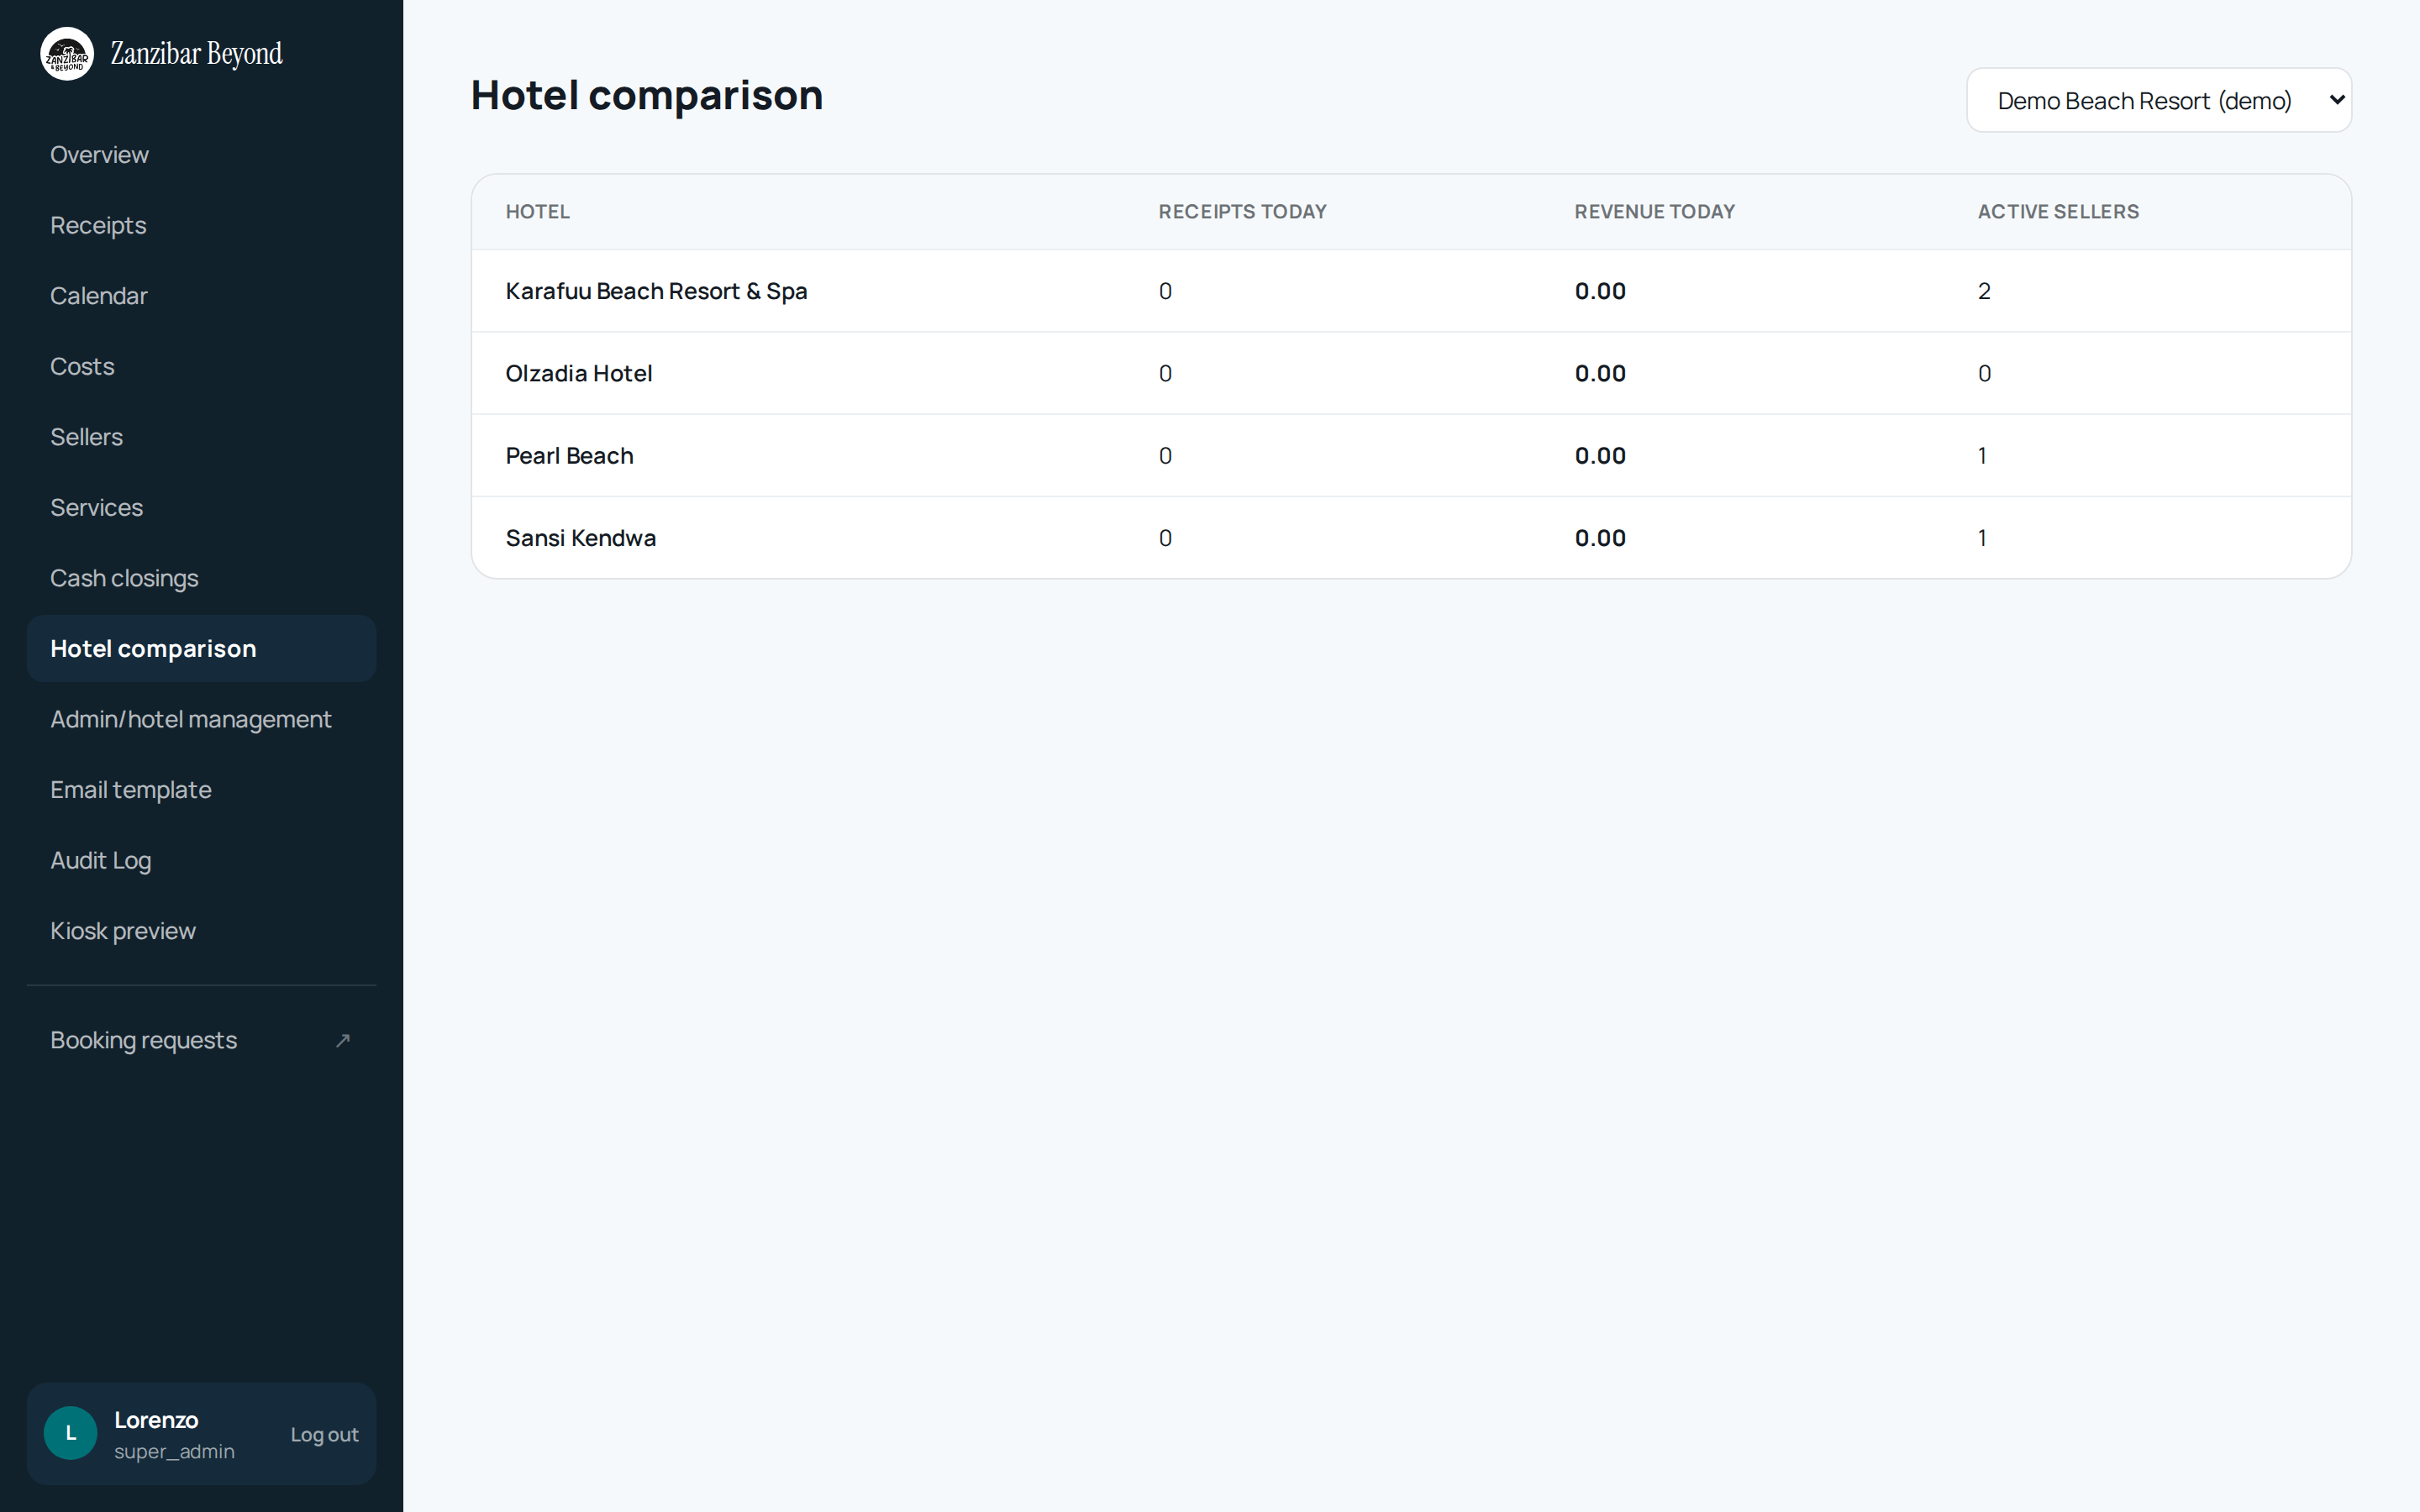Click Sansi Kendwa's revenue today 0.00
The height and width of the screenshot is (1512, 2420).
pyautogui.click(x=1600, y=538)
